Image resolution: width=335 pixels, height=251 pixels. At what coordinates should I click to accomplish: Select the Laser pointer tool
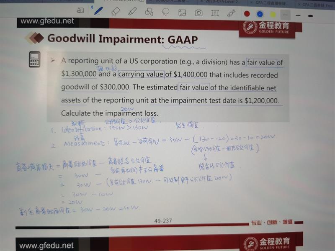232,13
